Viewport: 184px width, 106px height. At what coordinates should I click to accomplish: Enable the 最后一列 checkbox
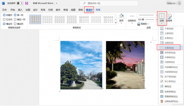(15, 20)
